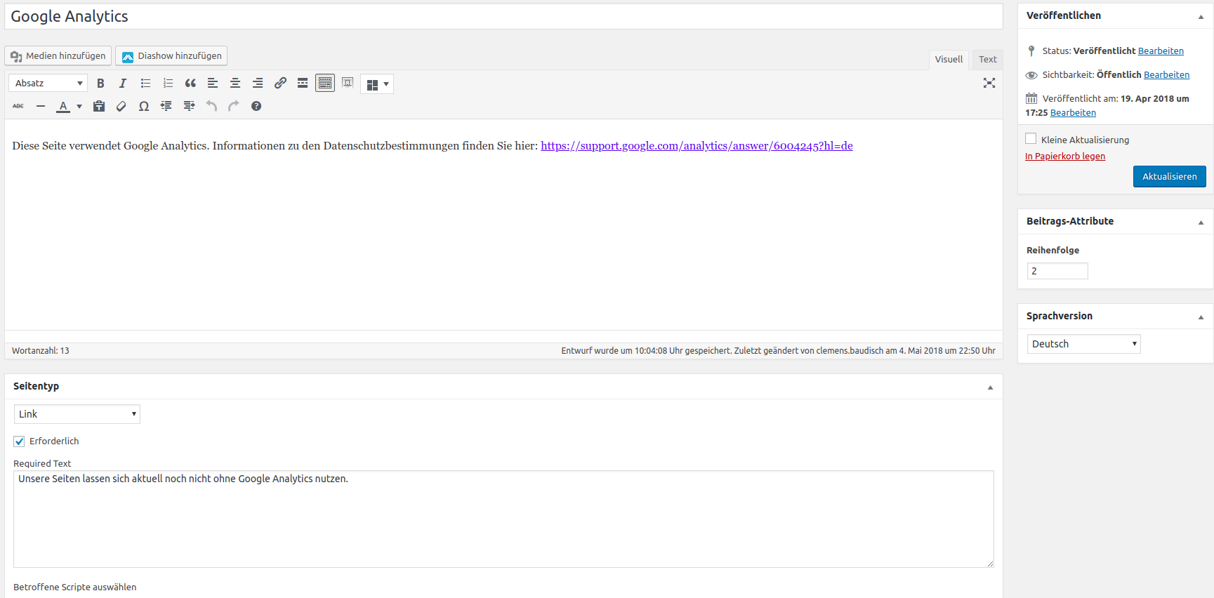The height and width of the screenshot is (598, 1214).
Task: Insert Read More tag
Action: pyautogui.click(x=303, y=84)
